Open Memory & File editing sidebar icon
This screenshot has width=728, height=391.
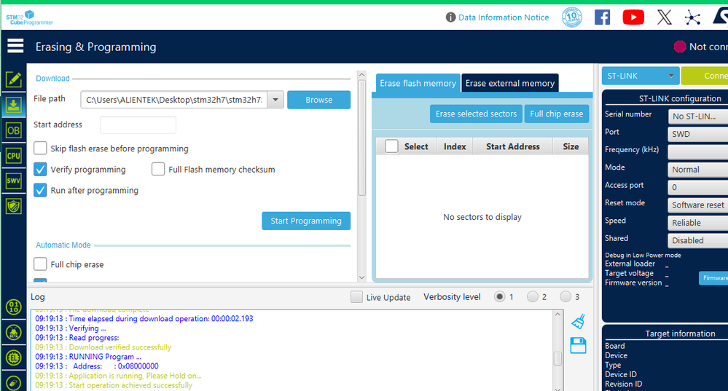13,80
